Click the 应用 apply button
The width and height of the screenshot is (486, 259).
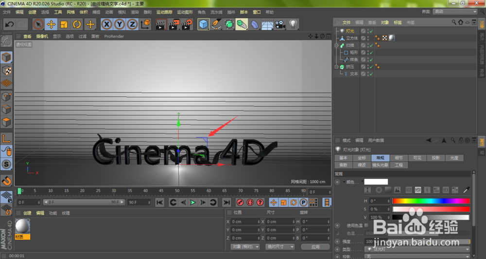click(x=315, y=247)
